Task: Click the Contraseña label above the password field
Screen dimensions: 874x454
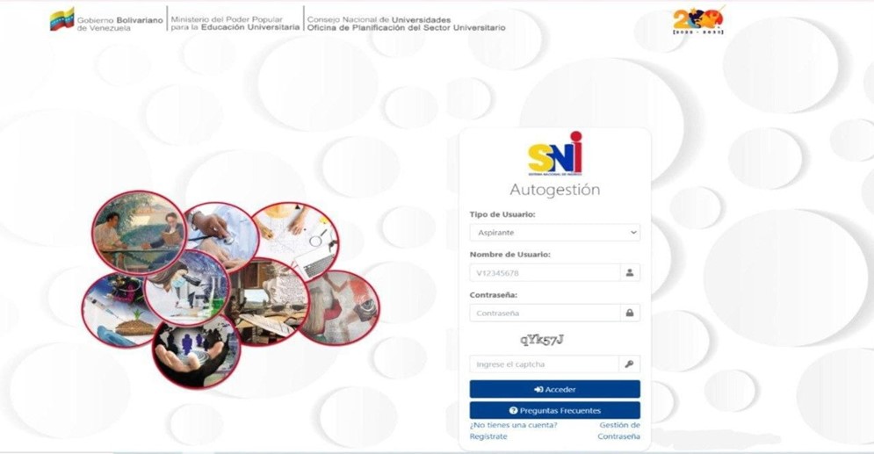Action: pyautogui.click(x=494, y=295)
